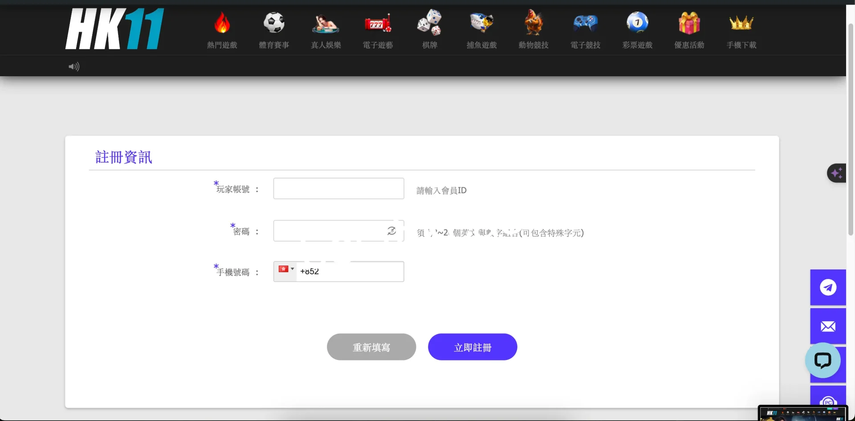
Task: Open the 熱門遊戲 flame icon
Action: click(222, 23)
